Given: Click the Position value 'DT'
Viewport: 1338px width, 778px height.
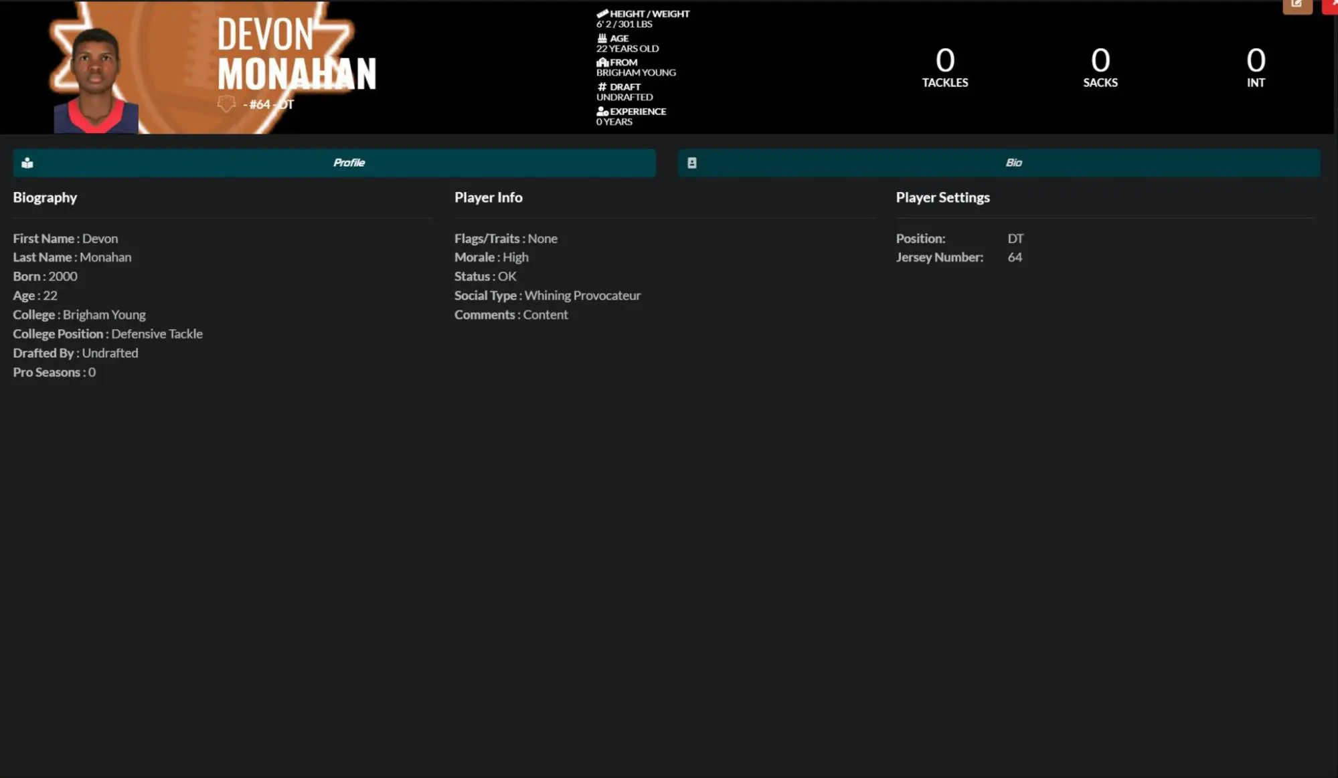Looking at the screenshot, I should tap(1015, 238).
